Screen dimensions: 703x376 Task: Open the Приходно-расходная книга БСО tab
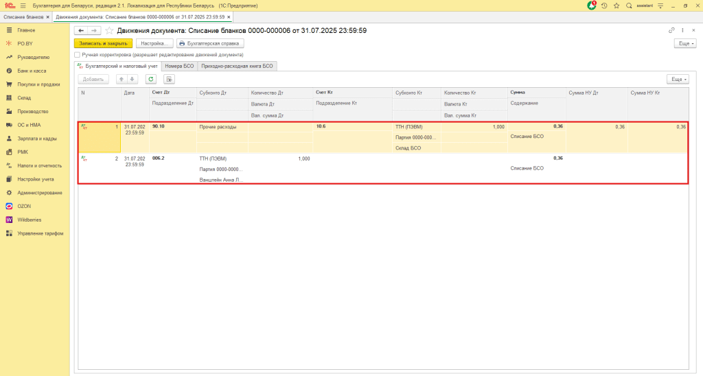pos(237,67)
